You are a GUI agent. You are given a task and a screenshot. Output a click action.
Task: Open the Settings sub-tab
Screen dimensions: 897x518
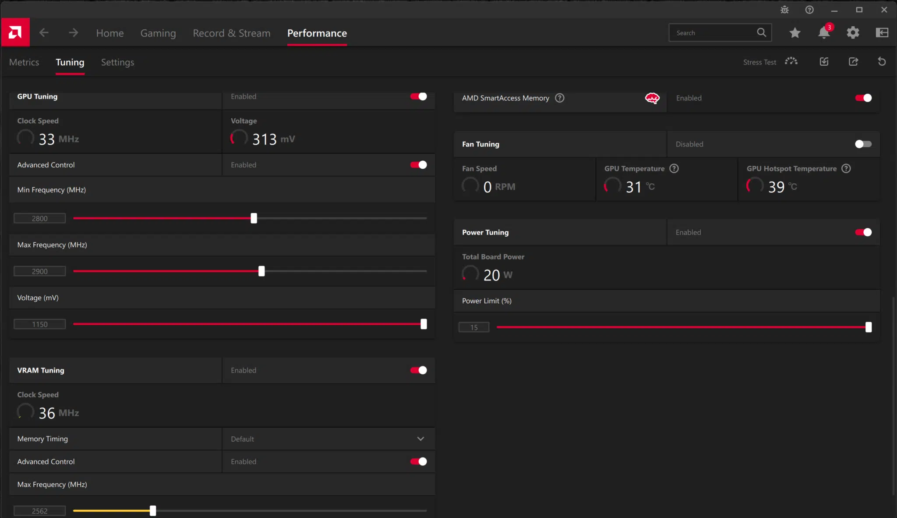[117, 62]
